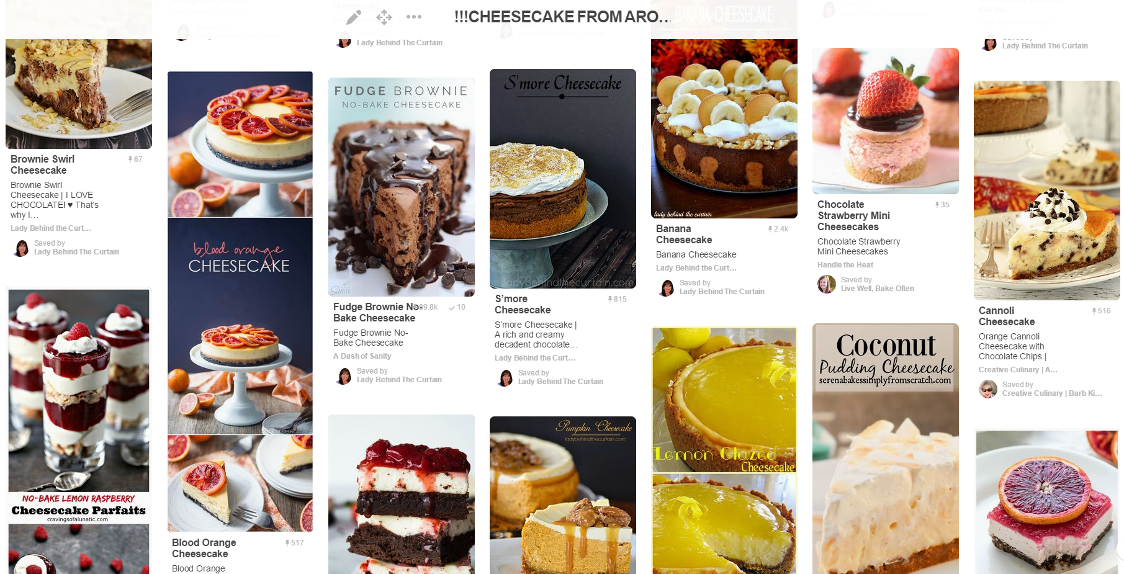Select the move pins arrows icon
The width and height of the screenshot is (1124, 574).
[x=384, y=17]
